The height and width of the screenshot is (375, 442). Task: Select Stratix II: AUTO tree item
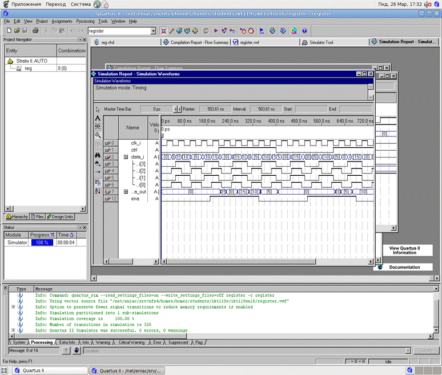pyautogui.click(x=31, y=61)
